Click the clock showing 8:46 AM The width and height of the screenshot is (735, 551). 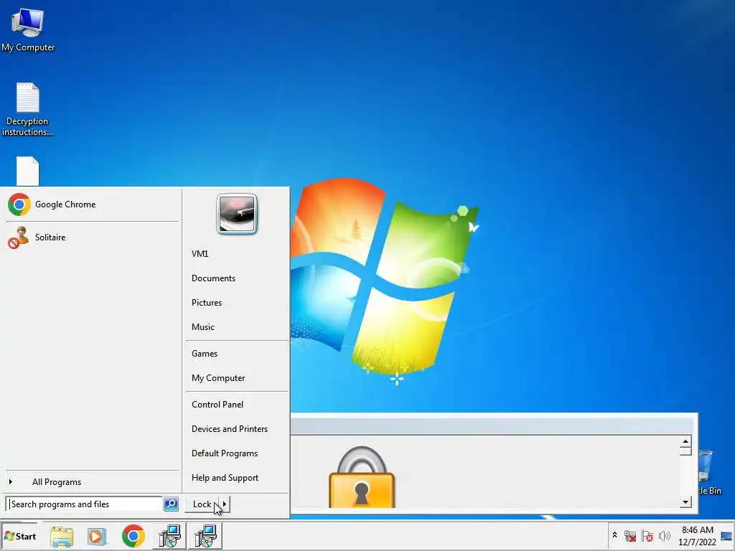pyautogui.click(x=698, y=536)
